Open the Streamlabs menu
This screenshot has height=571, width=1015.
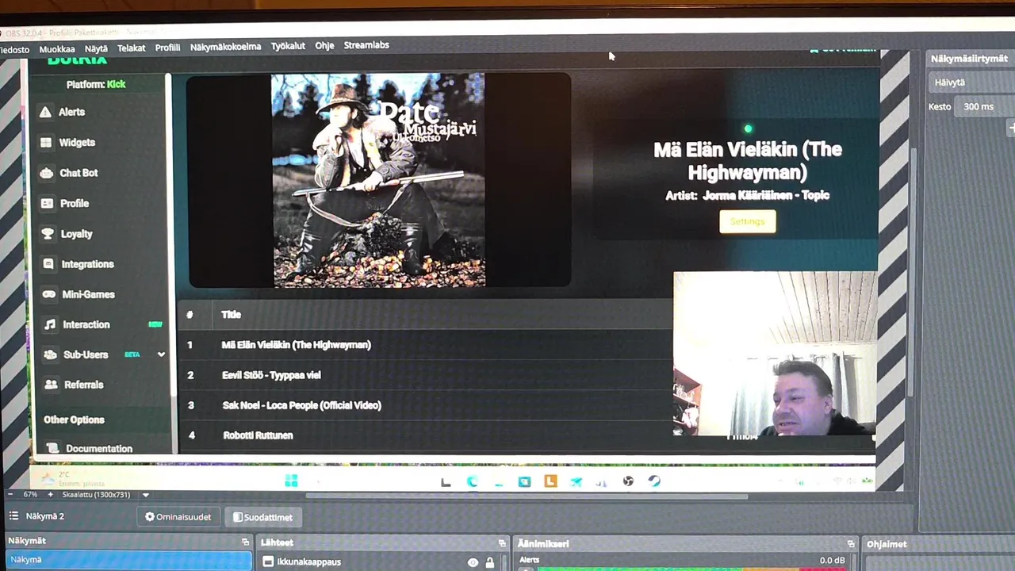[366, 45]
